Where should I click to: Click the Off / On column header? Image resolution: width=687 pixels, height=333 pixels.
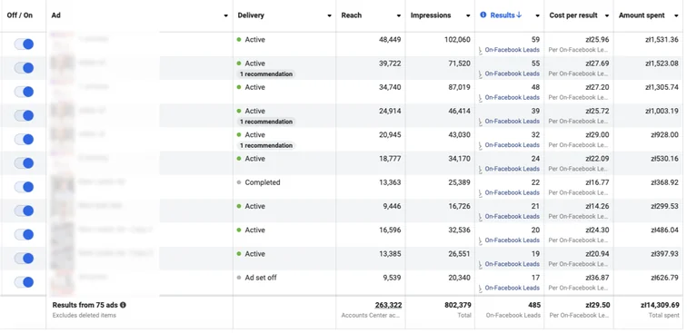pyautogui.click(x=20, y=15)
